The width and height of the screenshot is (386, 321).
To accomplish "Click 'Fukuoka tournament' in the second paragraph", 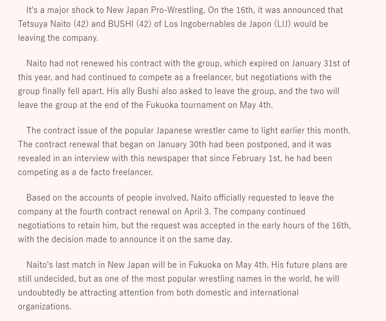I will (186, 105).
